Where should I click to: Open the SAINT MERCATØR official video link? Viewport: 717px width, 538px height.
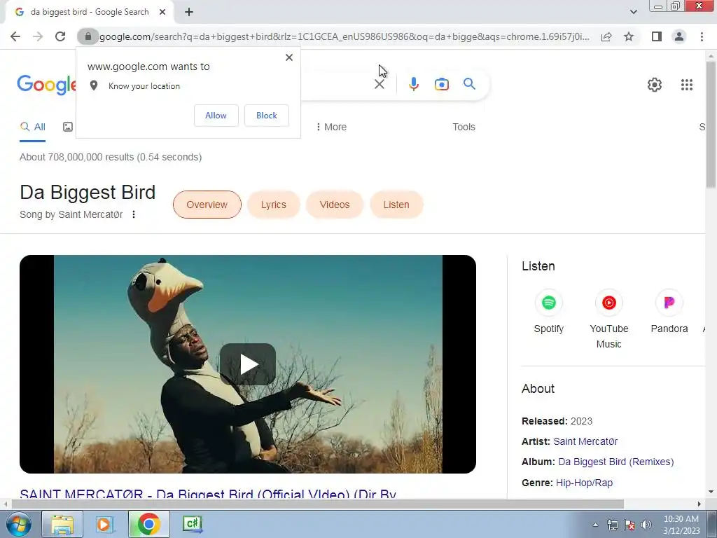[x=208, y=494]
